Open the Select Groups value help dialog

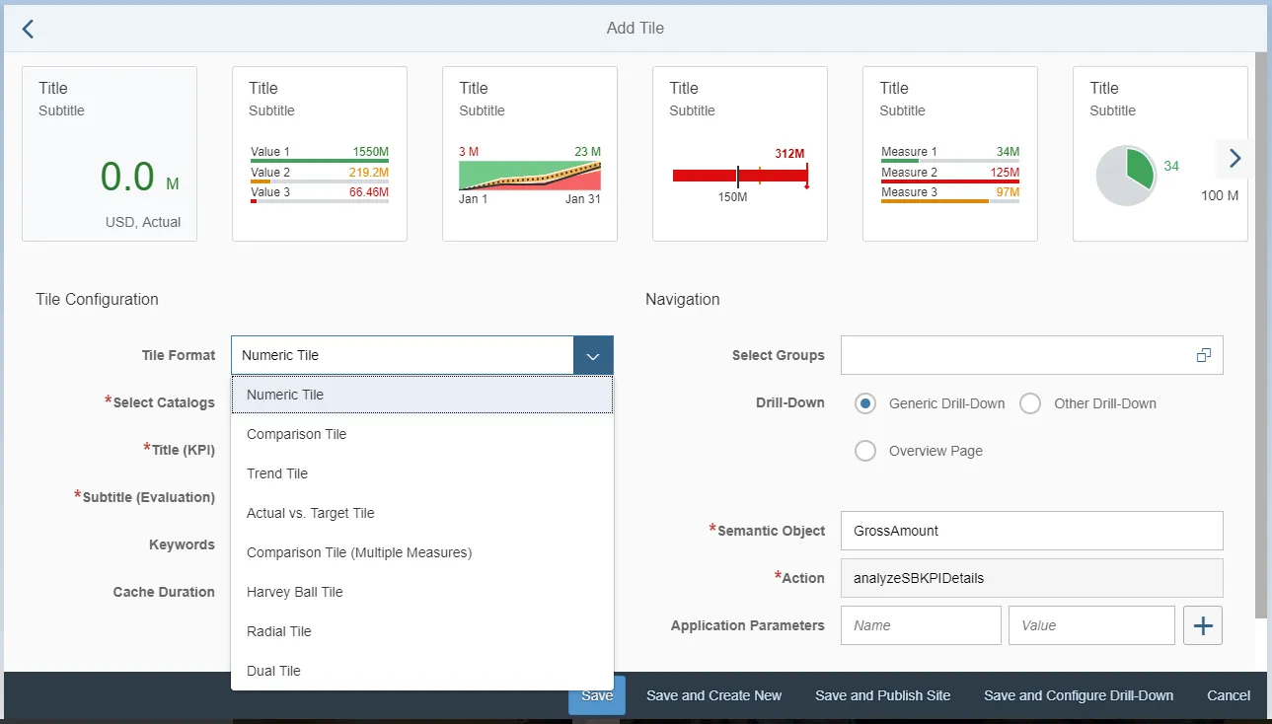tap(1202, 355)
